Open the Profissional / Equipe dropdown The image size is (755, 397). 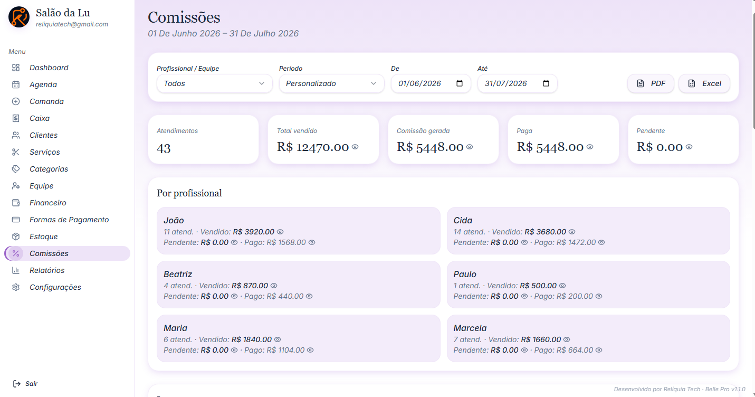click(x=215, y=83)
